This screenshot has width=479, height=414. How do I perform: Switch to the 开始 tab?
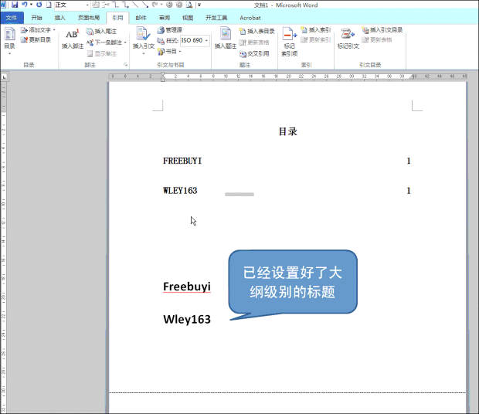pos(36,18)
